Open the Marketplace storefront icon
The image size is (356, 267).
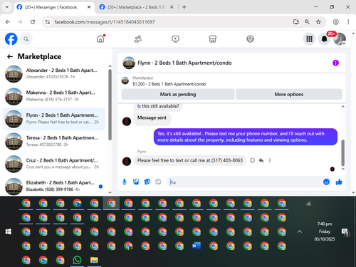(213, 38)
